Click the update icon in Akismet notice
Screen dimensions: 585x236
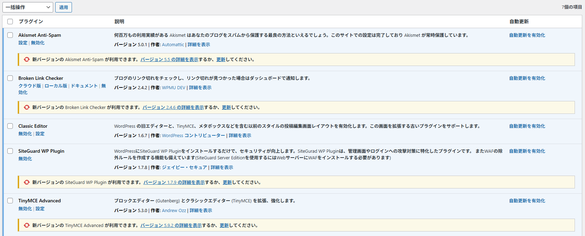coord(27,59)
